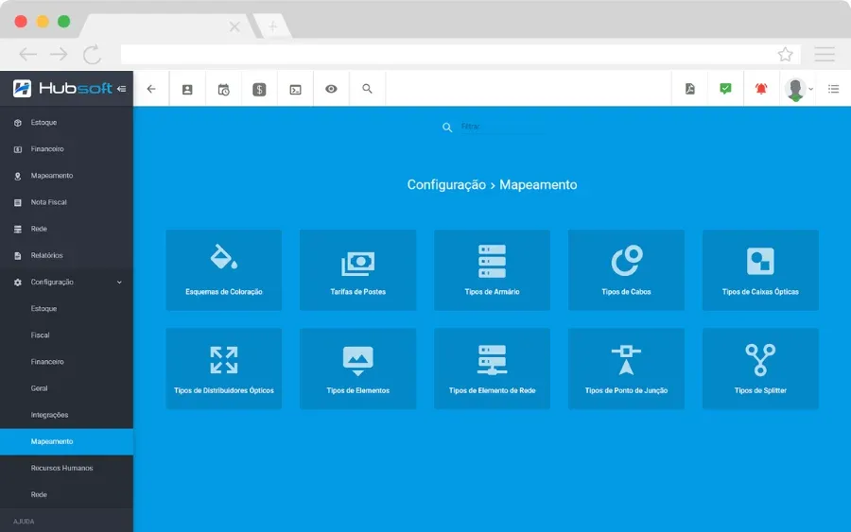This screenshot has height=532, width=851.
Task: Click the magnifier search toolbar icon
Action: click(x=368, y=89)
